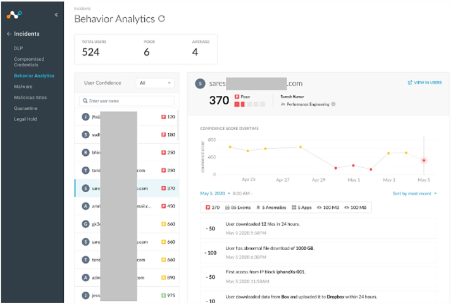The image size is (452, 304).
Task: Refresh Behavior Analytics using the reload icon
Action: click(x=162, y=18)
